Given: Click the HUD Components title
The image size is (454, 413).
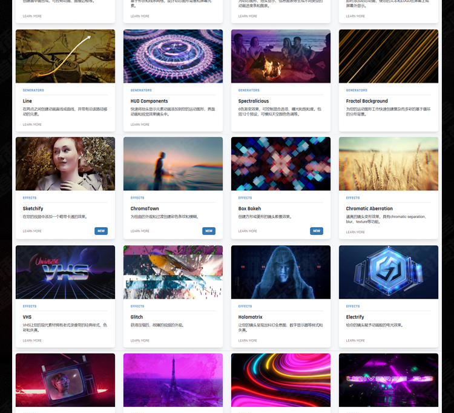Looking at the screenshot, I should pyautogui.click(x=149, y=101).
